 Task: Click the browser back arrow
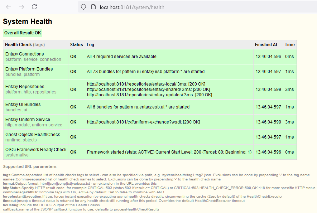click(x=9, y=7)
